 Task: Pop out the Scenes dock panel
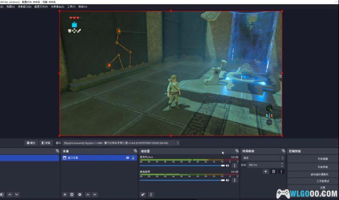[x=57, y=151]
